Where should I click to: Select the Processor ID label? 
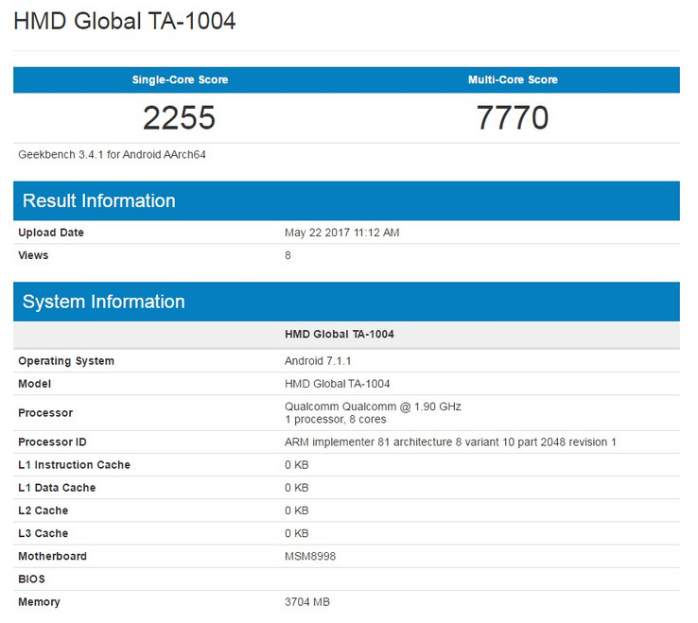click(52, 441)
